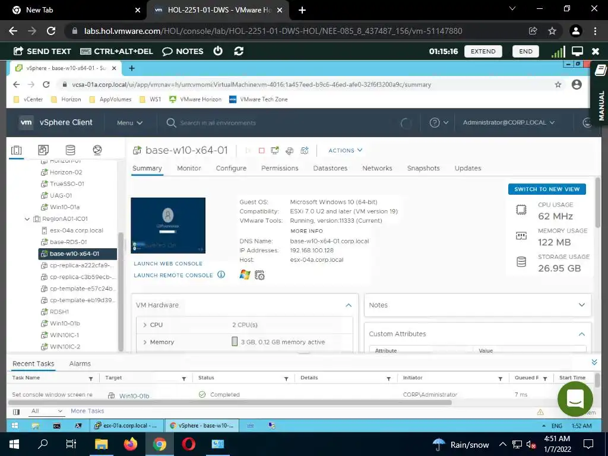This screenshot has height=456, width=608.
Task: Switch to the Permissions tab
Action: point(280,168)
